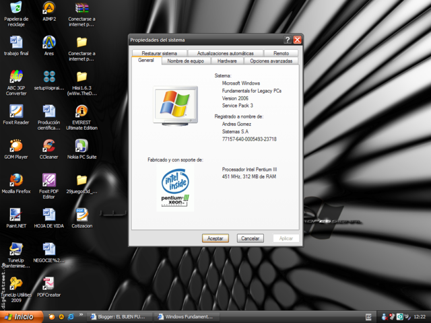Click the help question mark in title bar
The width and height of the screenshot is (431, 323).
tap(288, 40)
